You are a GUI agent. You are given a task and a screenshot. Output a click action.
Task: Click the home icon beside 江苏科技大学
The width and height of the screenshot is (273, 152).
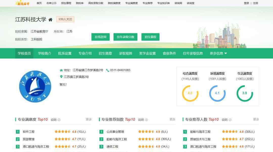tap(50, 20)
